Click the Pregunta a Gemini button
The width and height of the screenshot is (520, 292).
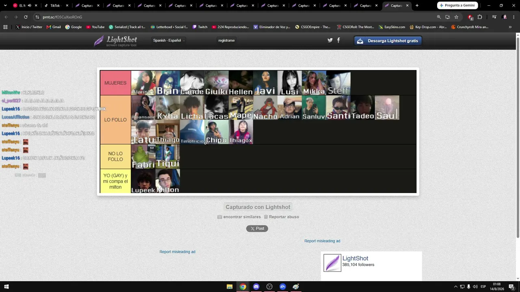pyautogui.click(x=458, y=6)
